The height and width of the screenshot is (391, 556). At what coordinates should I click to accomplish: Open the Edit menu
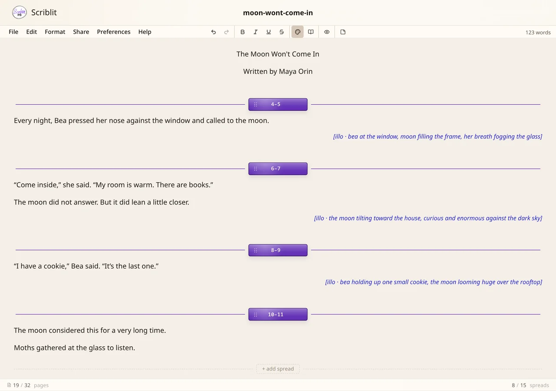coord(31,32)
